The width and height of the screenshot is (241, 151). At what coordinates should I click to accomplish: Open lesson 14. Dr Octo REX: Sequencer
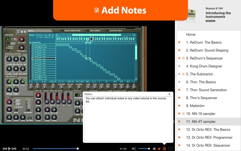[208, 146]
